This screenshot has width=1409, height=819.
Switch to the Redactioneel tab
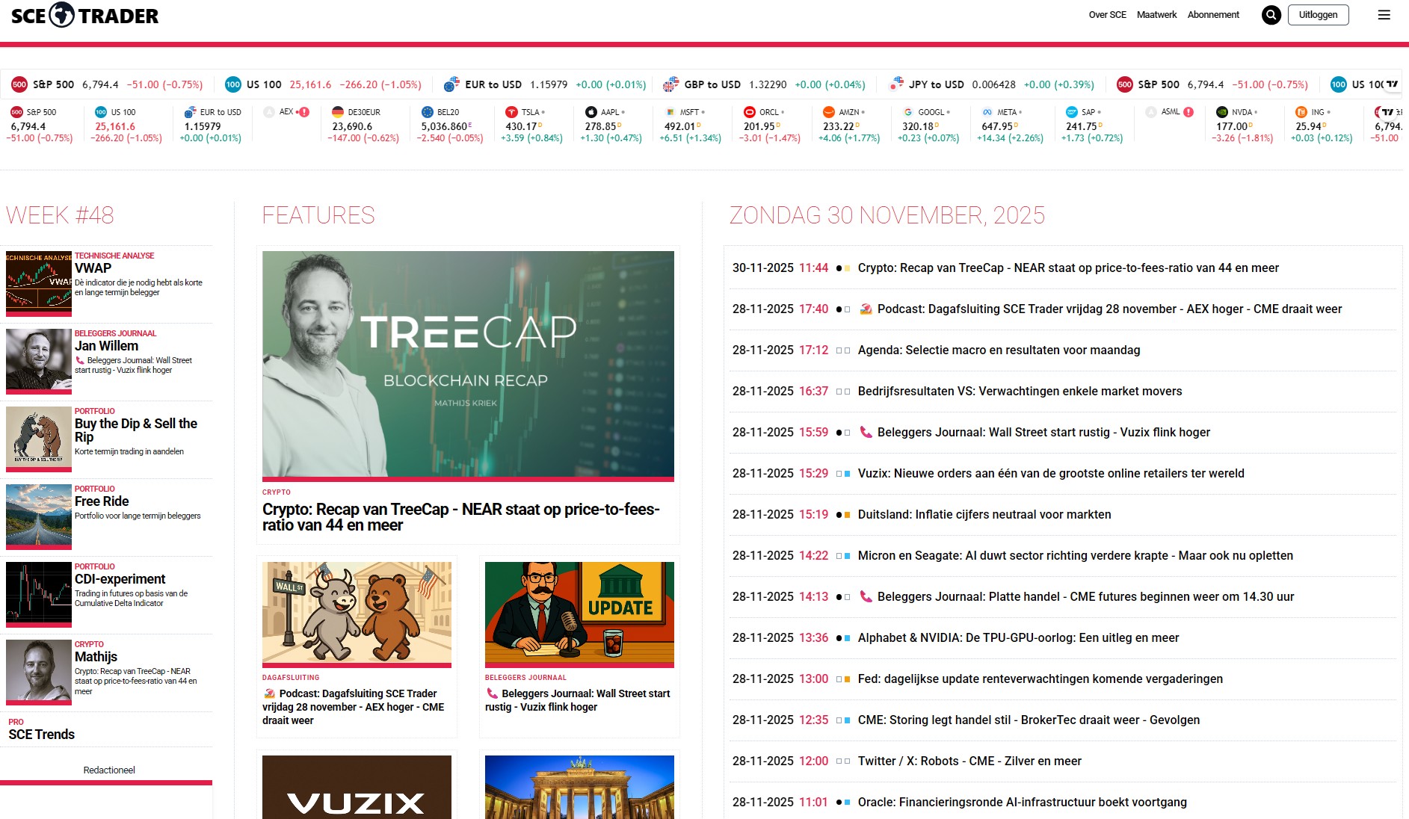tap(109, 770)
